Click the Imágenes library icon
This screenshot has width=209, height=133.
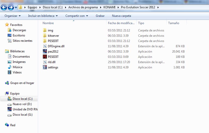(10, 62)
